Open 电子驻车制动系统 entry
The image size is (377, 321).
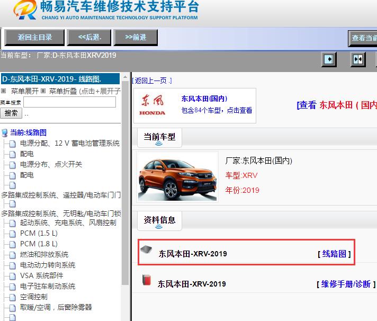(x=48, y=286)
